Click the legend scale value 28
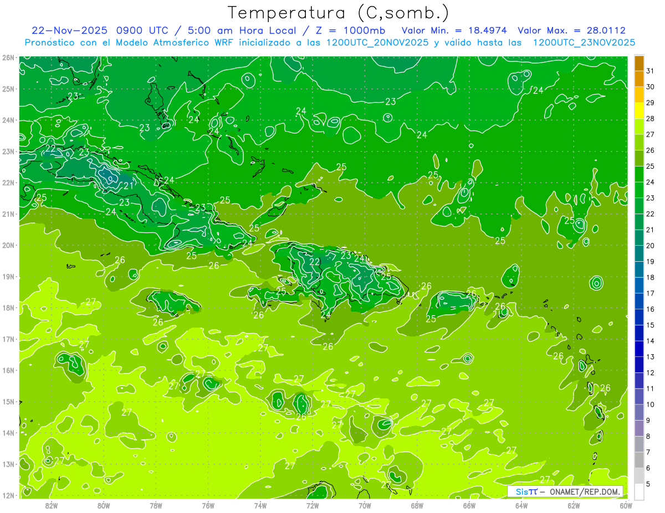 [650, 118]
